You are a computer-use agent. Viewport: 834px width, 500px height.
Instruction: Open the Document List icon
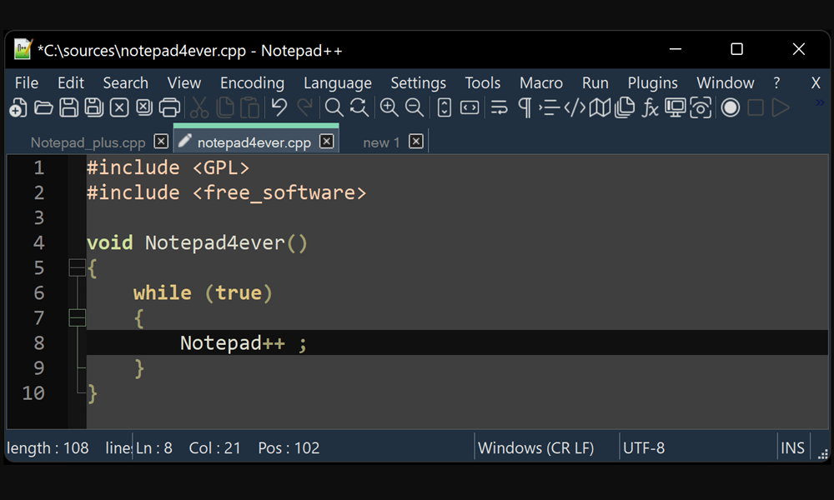[625, 107]
